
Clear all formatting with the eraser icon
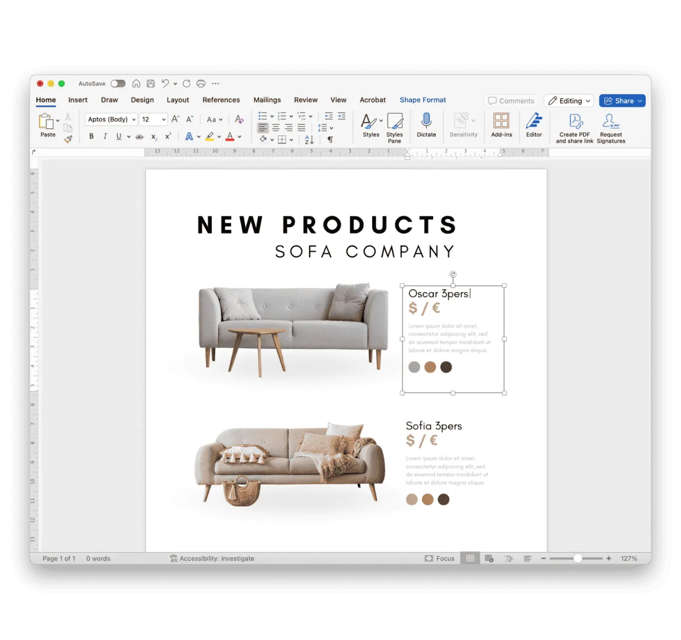(239, 119)
